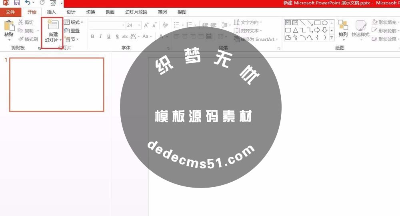Select the Freeform shape tool
The image size is (400, 216).
click(288, 38)
